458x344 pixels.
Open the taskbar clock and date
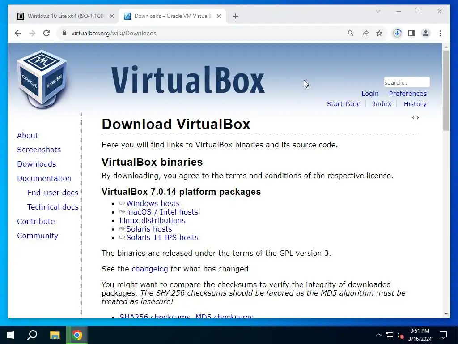(x=420, y=335)
